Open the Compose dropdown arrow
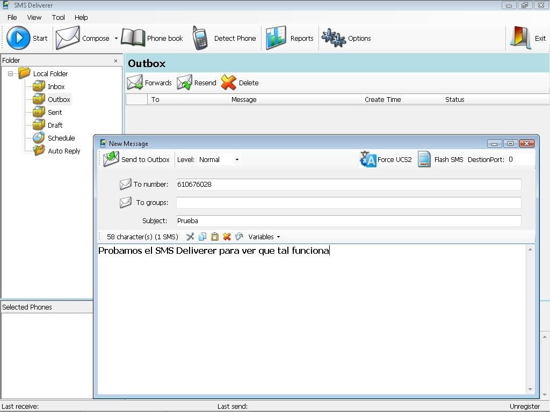Viewport: 550px width, 412px height. click(116, 38)
